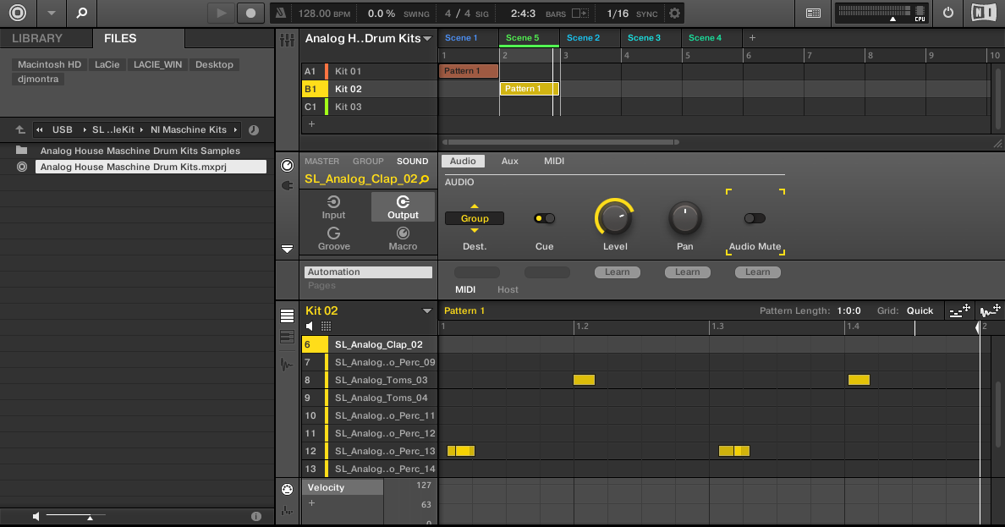
Task: Switch to the LIBRARY tab
Action: tap(37, 38)
